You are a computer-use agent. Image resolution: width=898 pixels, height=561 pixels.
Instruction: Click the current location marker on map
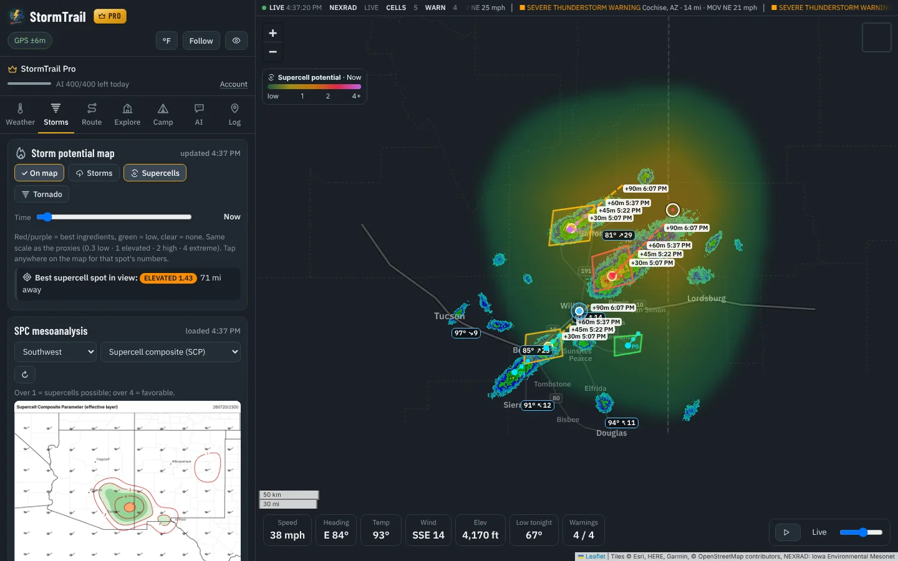coord(579,310)
